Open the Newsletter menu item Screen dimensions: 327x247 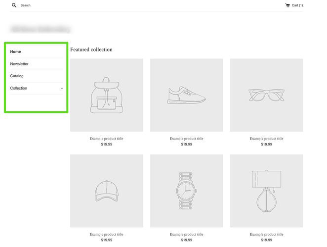tap(19, 64)
